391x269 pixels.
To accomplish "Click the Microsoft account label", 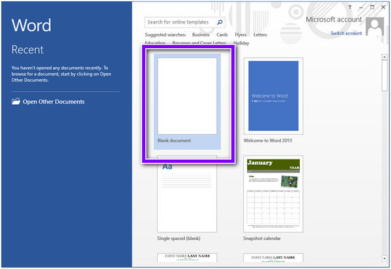I will (x=334, y=20).
